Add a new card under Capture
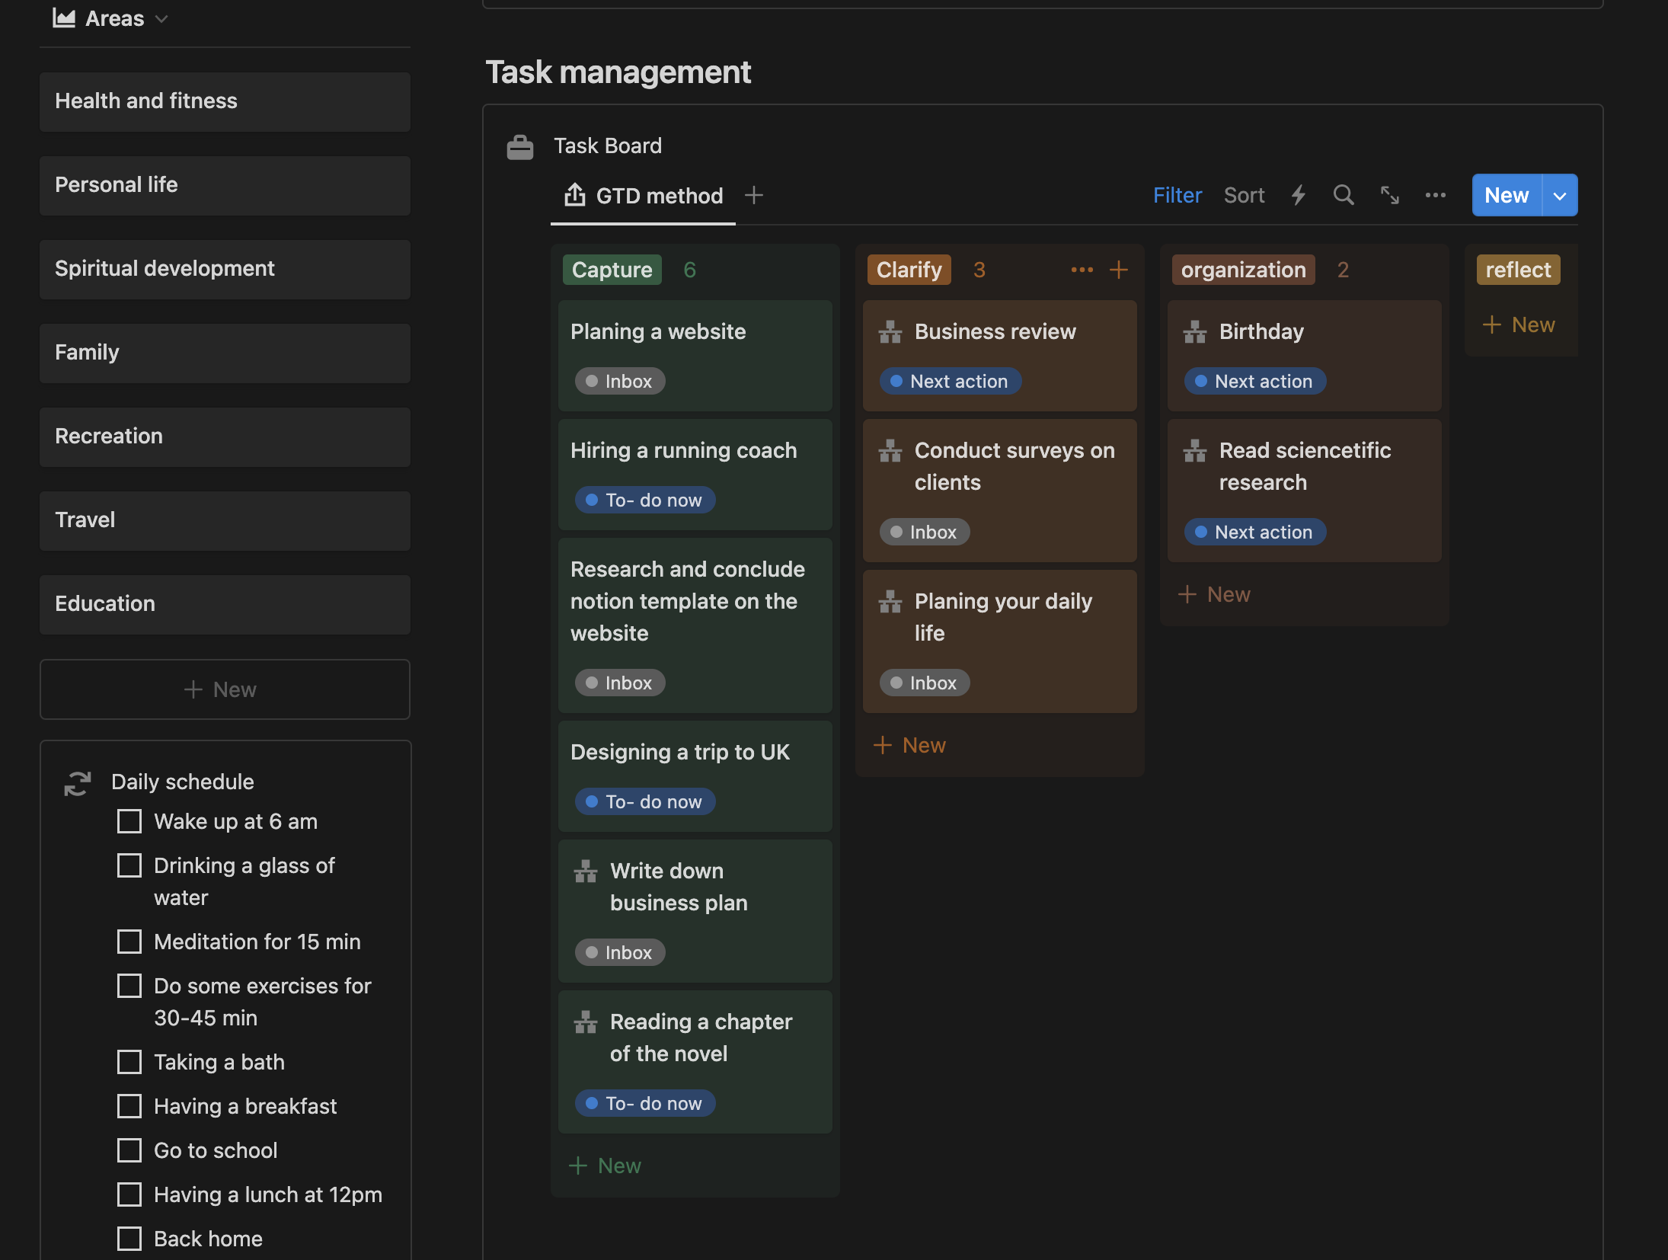The width and height of the screenshot is (1668, 1260). (x=606, y=1166)
